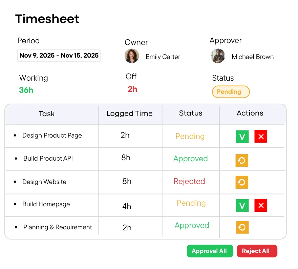This screenshot has width=298, height=269.
Task: Open the Period date range picker
Action: [59, 56]
